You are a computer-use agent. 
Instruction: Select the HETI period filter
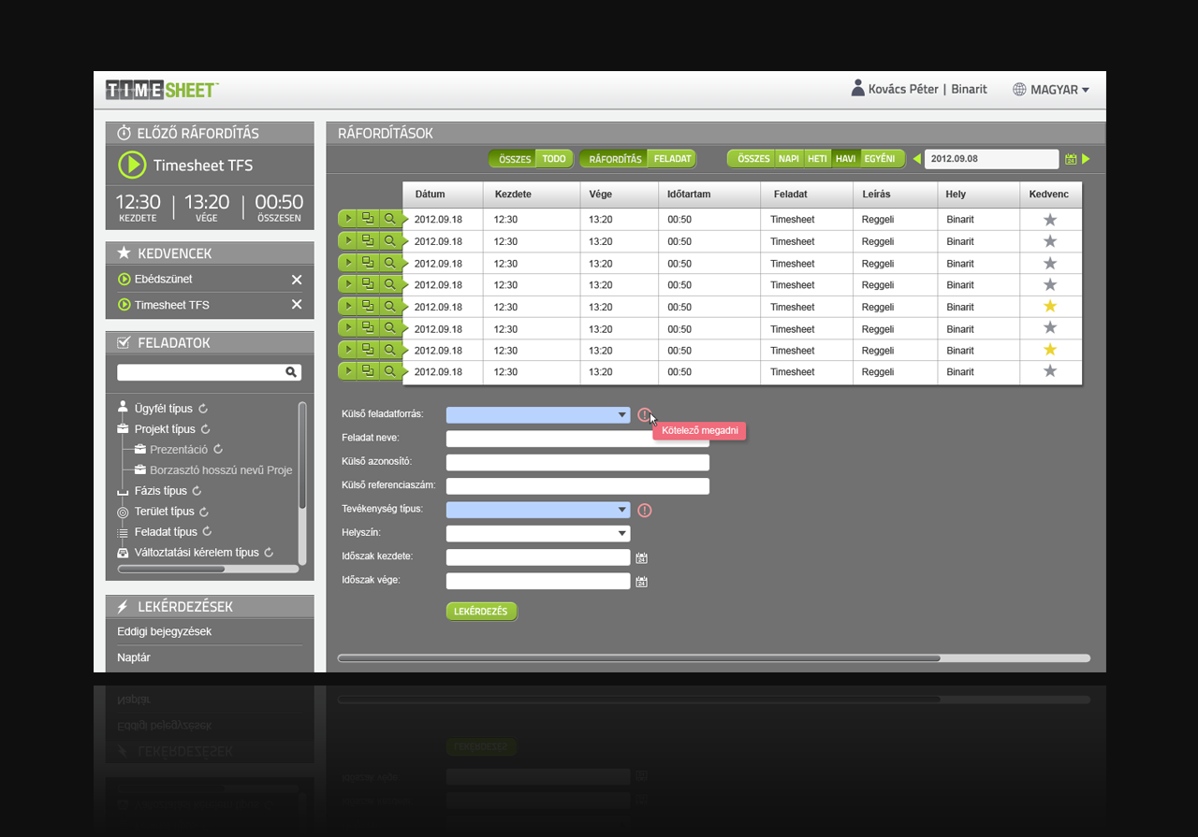pos(818,159)
